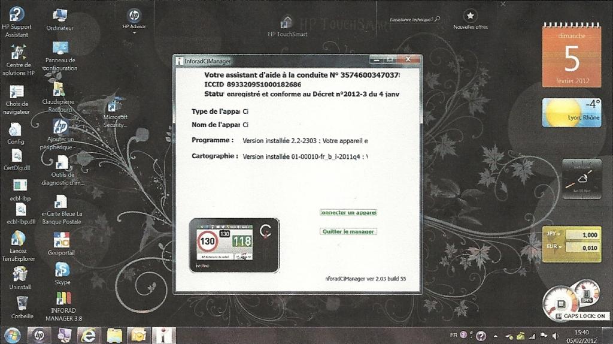
Task: Open Centre de solutions HP shortcut
Action: coord(19,61)
